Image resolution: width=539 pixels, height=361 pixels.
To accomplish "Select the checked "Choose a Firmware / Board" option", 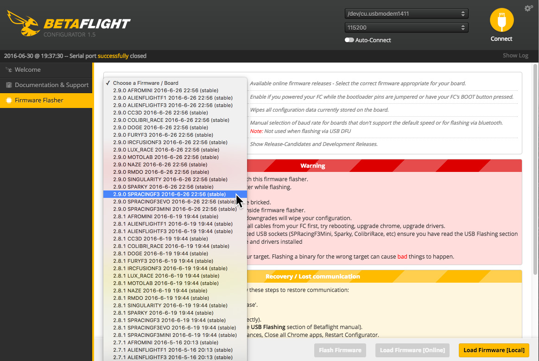I will [175, 83].
